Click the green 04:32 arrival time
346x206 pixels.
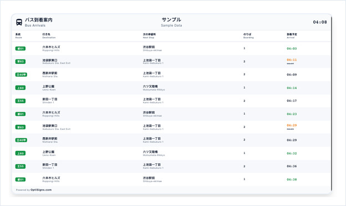coord(292,153)
